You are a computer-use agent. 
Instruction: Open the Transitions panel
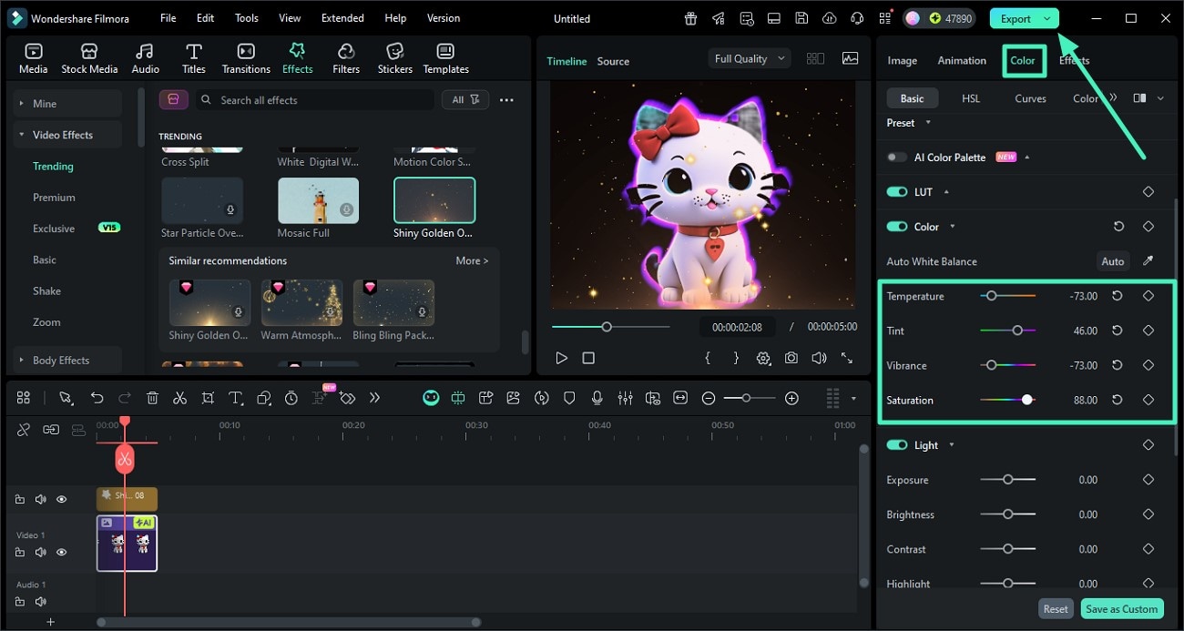pyautogui.click(x=245, y=56)
